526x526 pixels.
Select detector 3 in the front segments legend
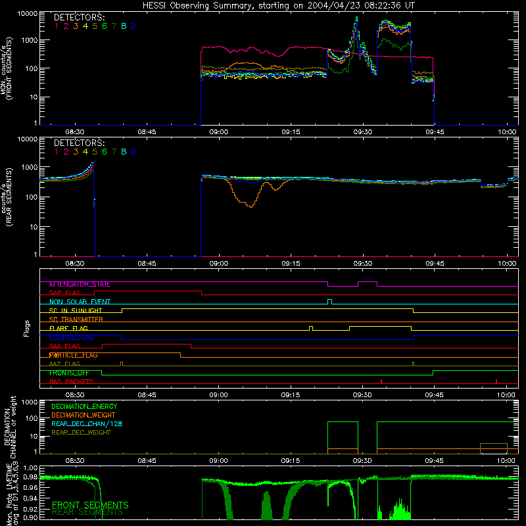coord(76,26)
